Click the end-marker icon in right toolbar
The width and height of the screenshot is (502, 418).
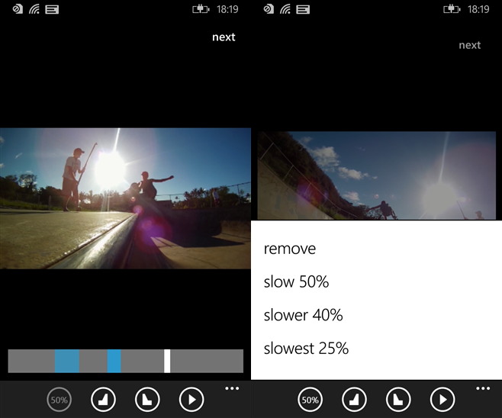[x=398, y=400]
